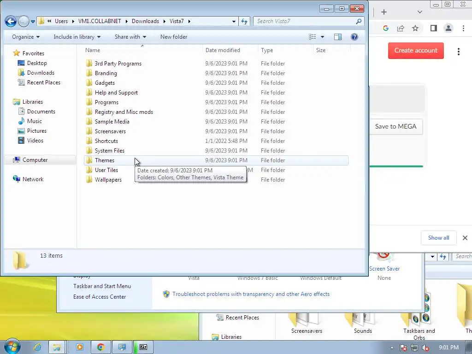This screenshot has width=472, height=354.
Task: Change view using the view icon
Action: [x=313, y=37]
